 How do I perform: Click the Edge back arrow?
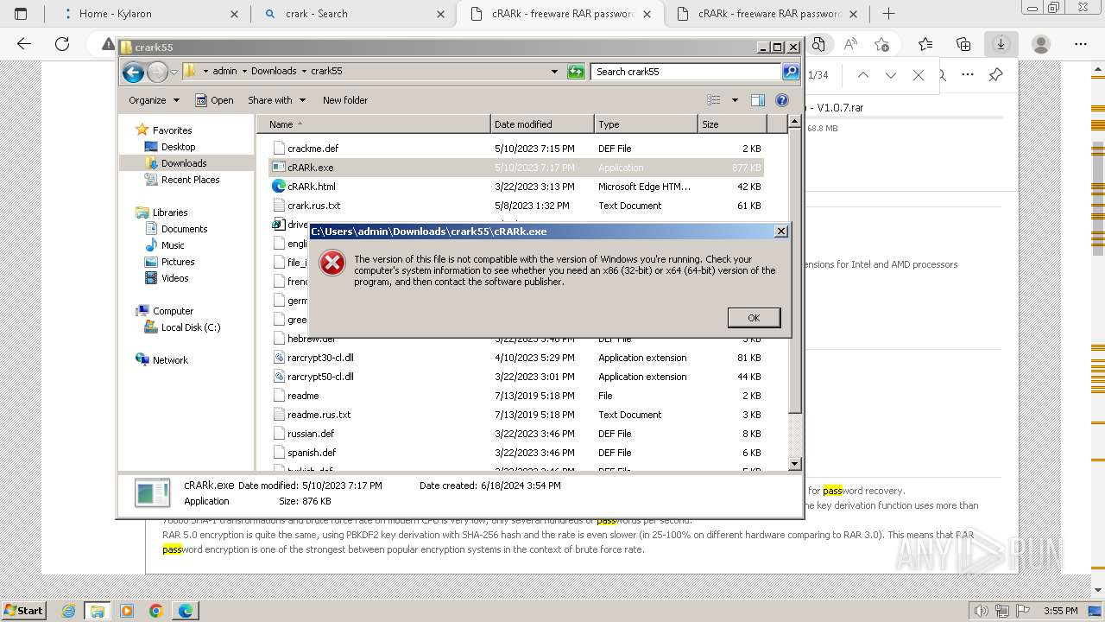[x=24, y=44]
